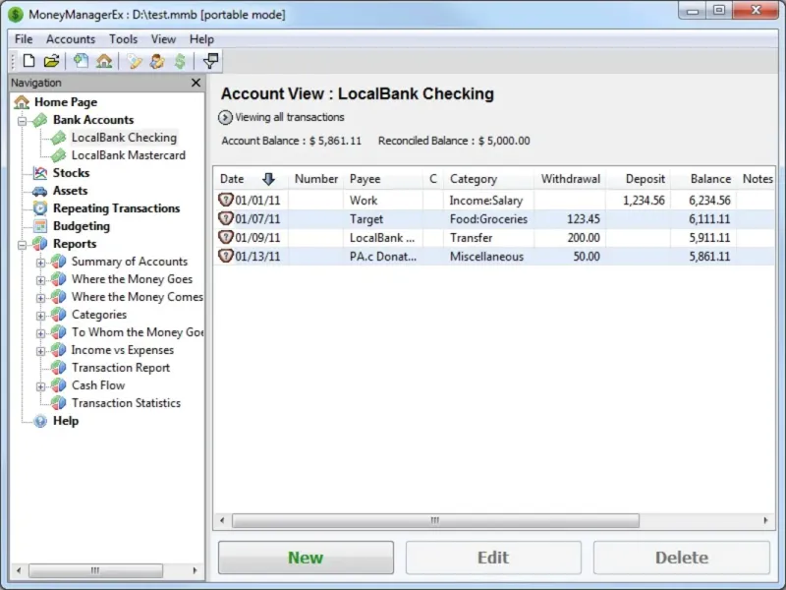Click the Open Database folder icon

click(52, 61)
